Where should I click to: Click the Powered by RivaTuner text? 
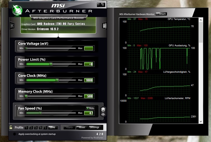point(92,138)
